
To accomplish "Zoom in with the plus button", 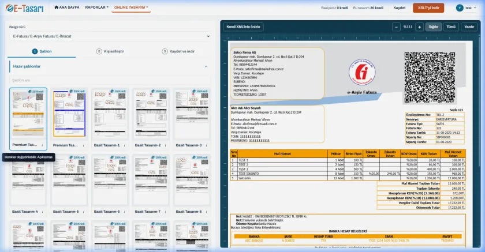I will click(x=419, y=27).
